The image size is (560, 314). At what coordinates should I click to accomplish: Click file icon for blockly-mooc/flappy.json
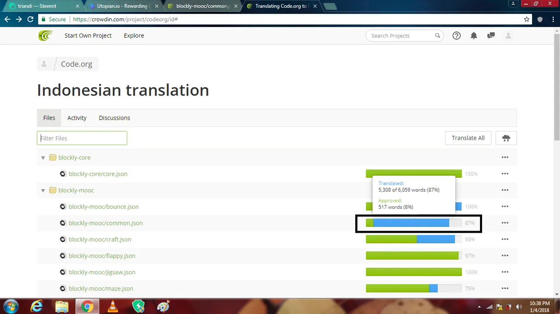(63, 255)
